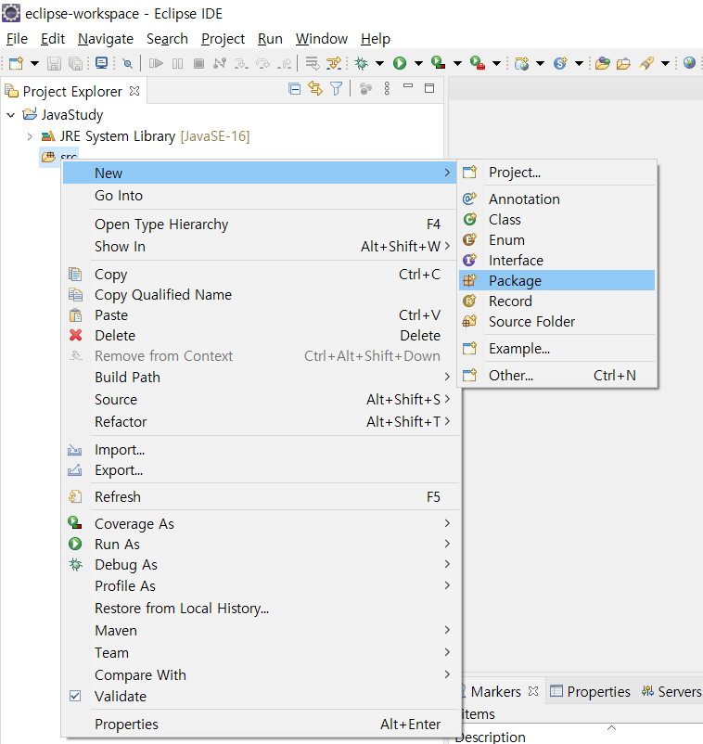Open the Window menu

(322, 38)
